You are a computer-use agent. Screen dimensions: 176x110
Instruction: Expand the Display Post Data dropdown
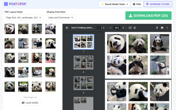point(61,18)
